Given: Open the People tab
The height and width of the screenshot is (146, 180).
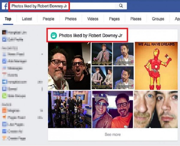Looking at the screenshot, I should [48, 19].
